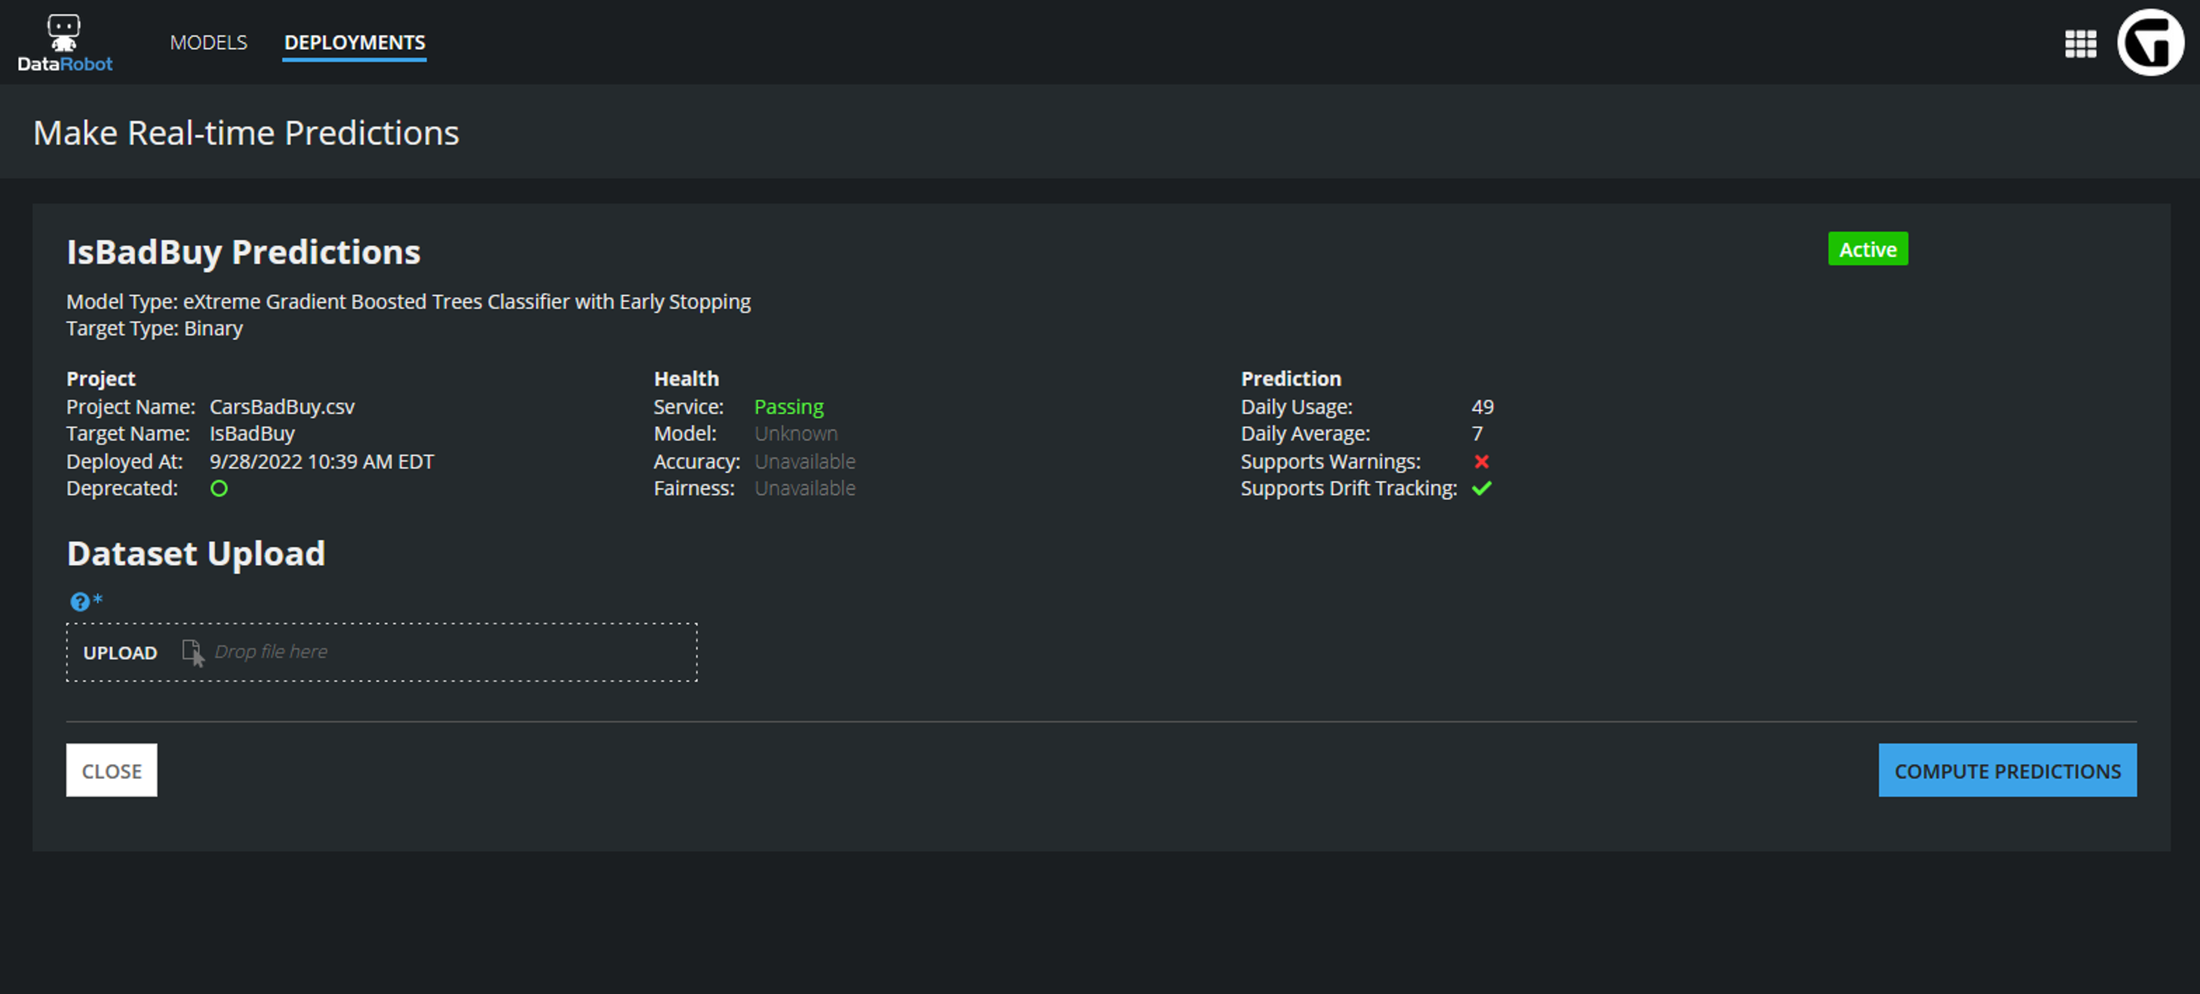Click the UPLOAD button label
Viewport: 2200px width, 994px height.
[x=120, y=653]
